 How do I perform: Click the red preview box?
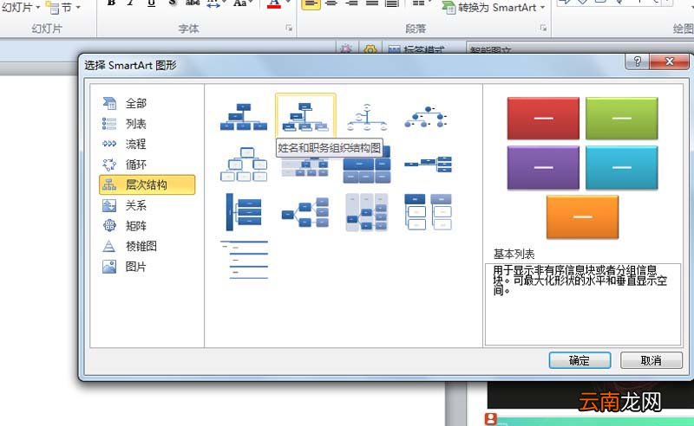(x=543, y=119)
